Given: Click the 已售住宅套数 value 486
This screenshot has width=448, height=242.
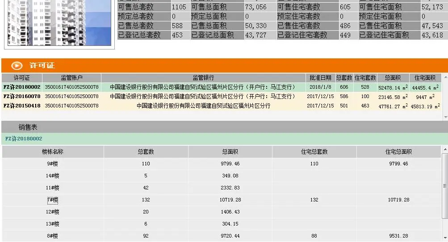Looking at the screenshot, I should point(345,26).
